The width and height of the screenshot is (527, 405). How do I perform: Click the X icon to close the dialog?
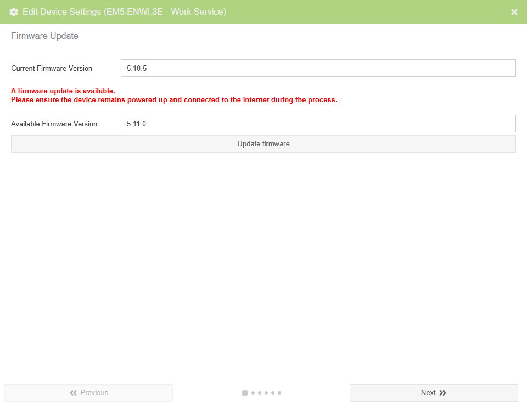[514, 12]
